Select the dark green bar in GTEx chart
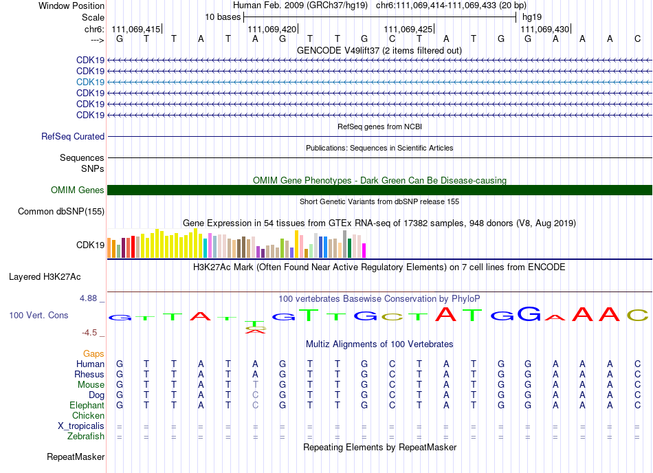This screenshot has height=473, width=653. point(349,248)
